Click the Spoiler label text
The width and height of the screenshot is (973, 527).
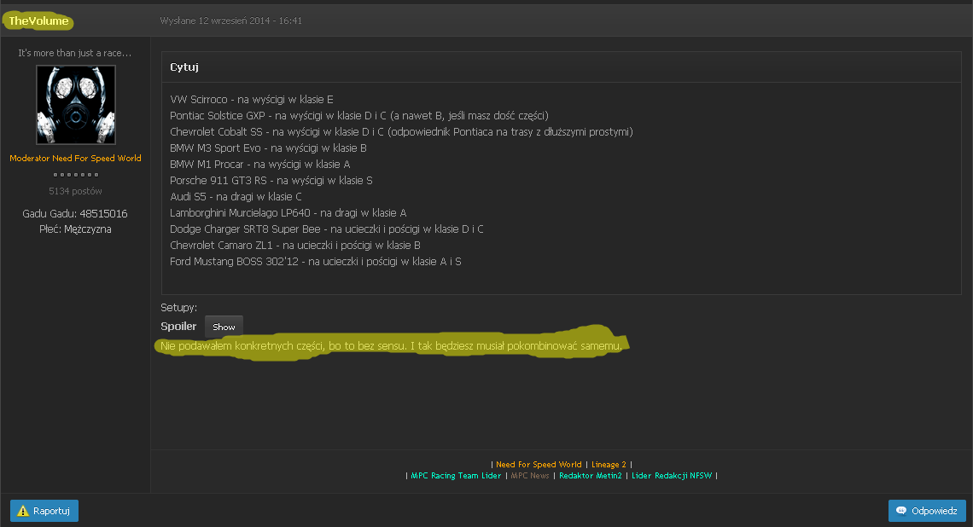tap(178, 326)
